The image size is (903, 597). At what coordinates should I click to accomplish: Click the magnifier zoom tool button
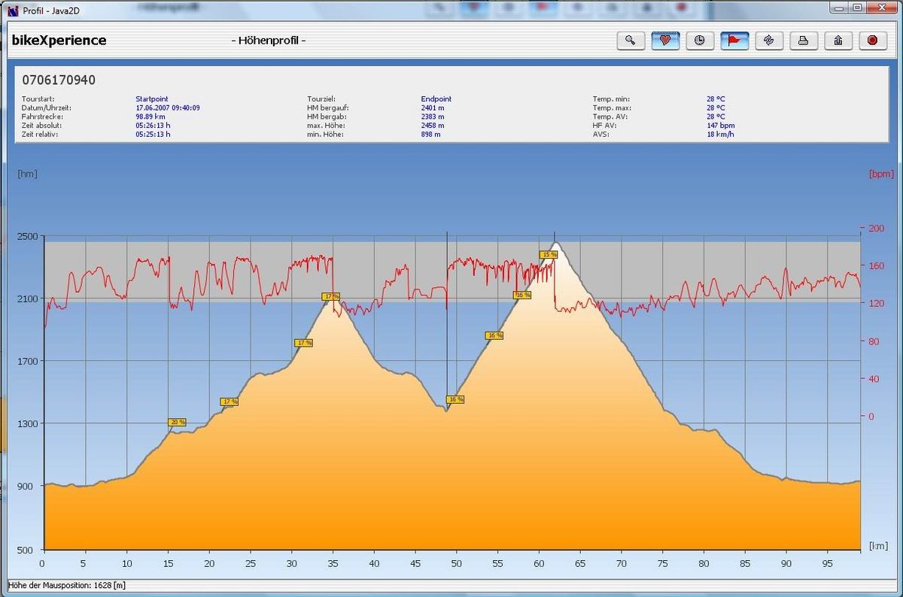pyautogui.click(x=631, y=41)
